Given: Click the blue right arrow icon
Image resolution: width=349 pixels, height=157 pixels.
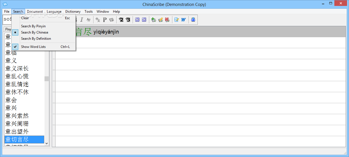Looking at the screenshot, I should coord(144,20).
